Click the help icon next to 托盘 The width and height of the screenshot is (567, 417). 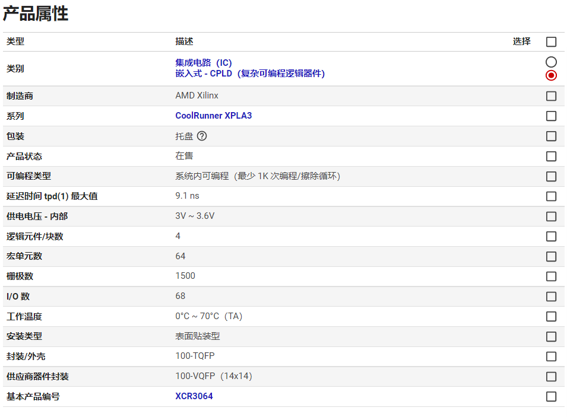(x=202, y=136)
